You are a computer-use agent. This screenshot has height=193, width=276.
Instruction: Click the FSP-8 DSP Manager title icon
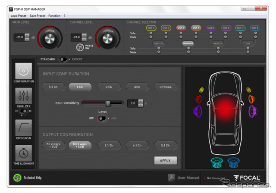11,9
